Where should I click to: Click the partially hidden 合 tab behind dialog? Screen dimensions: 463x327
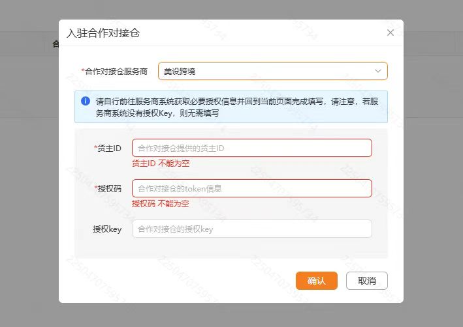56,44
